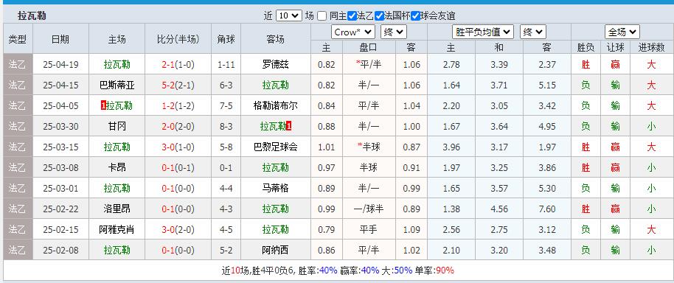This screenshot has width=674, height=283.
Task: Open 卡昂 team link
Action: pos(117,168)
